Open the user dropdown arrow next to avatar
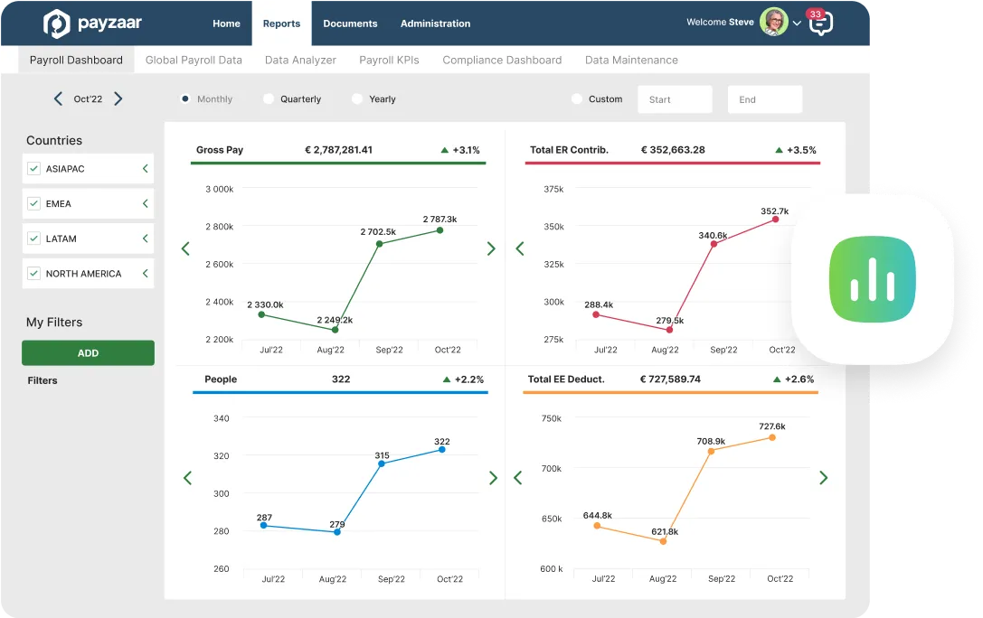The height and width of the screenshot is (618, 983). [797, 23]
